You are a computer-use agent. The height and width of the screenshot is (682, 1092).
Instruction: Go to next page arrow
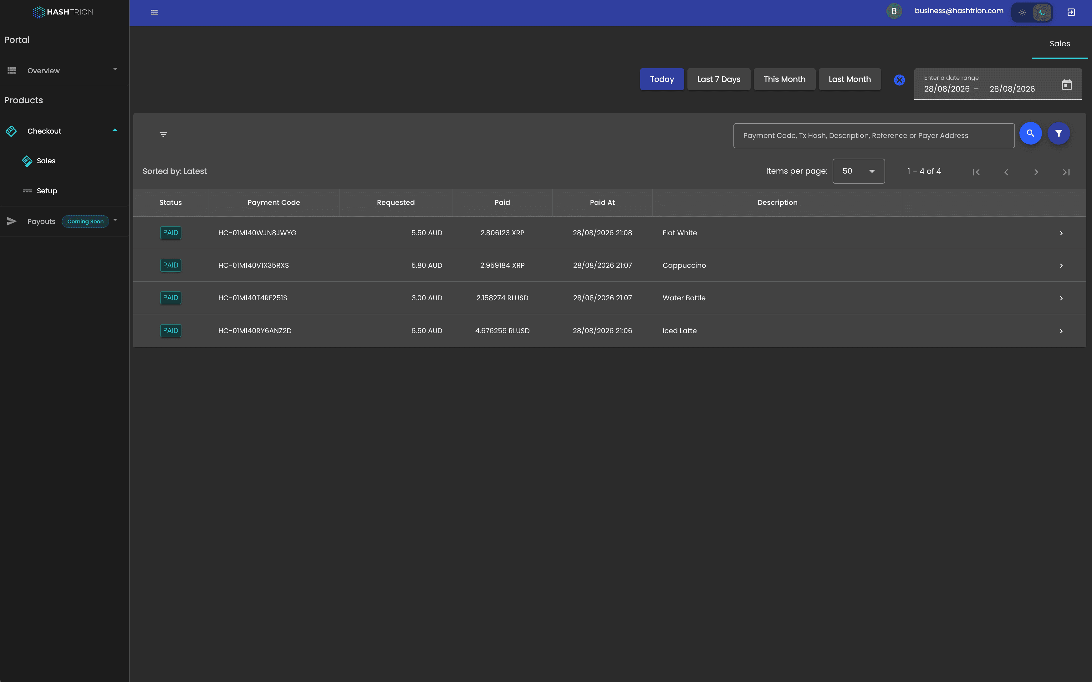pyautogui.click(x=1036, y=172)
